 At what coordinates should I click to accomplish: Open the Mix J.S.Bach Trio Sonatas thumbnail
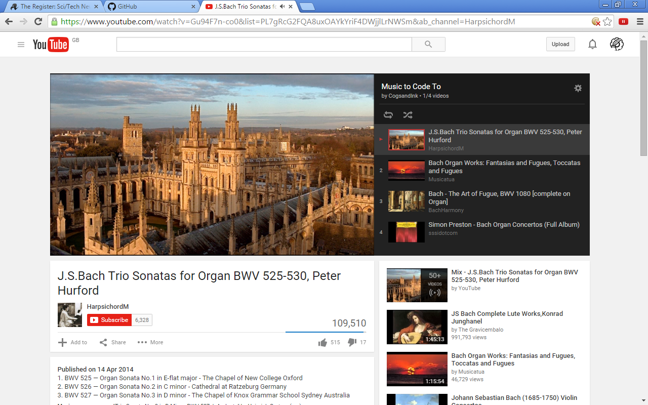coord(417,285)
